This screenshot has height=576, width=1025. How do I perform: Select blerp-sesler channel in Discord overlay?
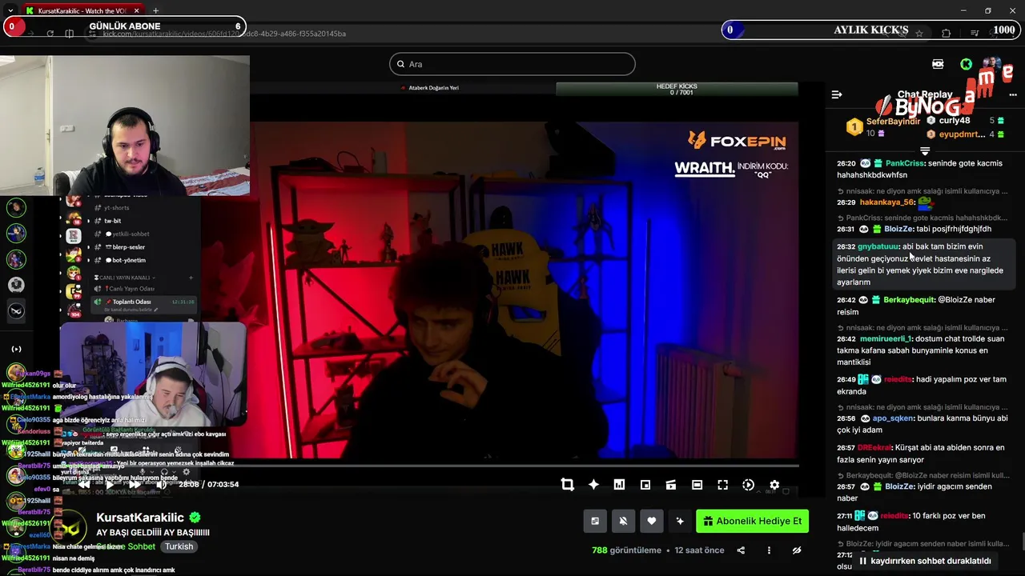click(x=125, y=247)
